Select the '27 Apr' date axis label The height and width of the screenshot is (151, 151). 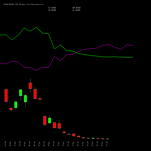pyautogui.click(x=102, y=144)
